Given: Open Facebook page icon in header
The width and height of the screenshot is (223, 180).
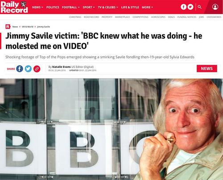Looking at the screenshot, I should click(183, 7).
